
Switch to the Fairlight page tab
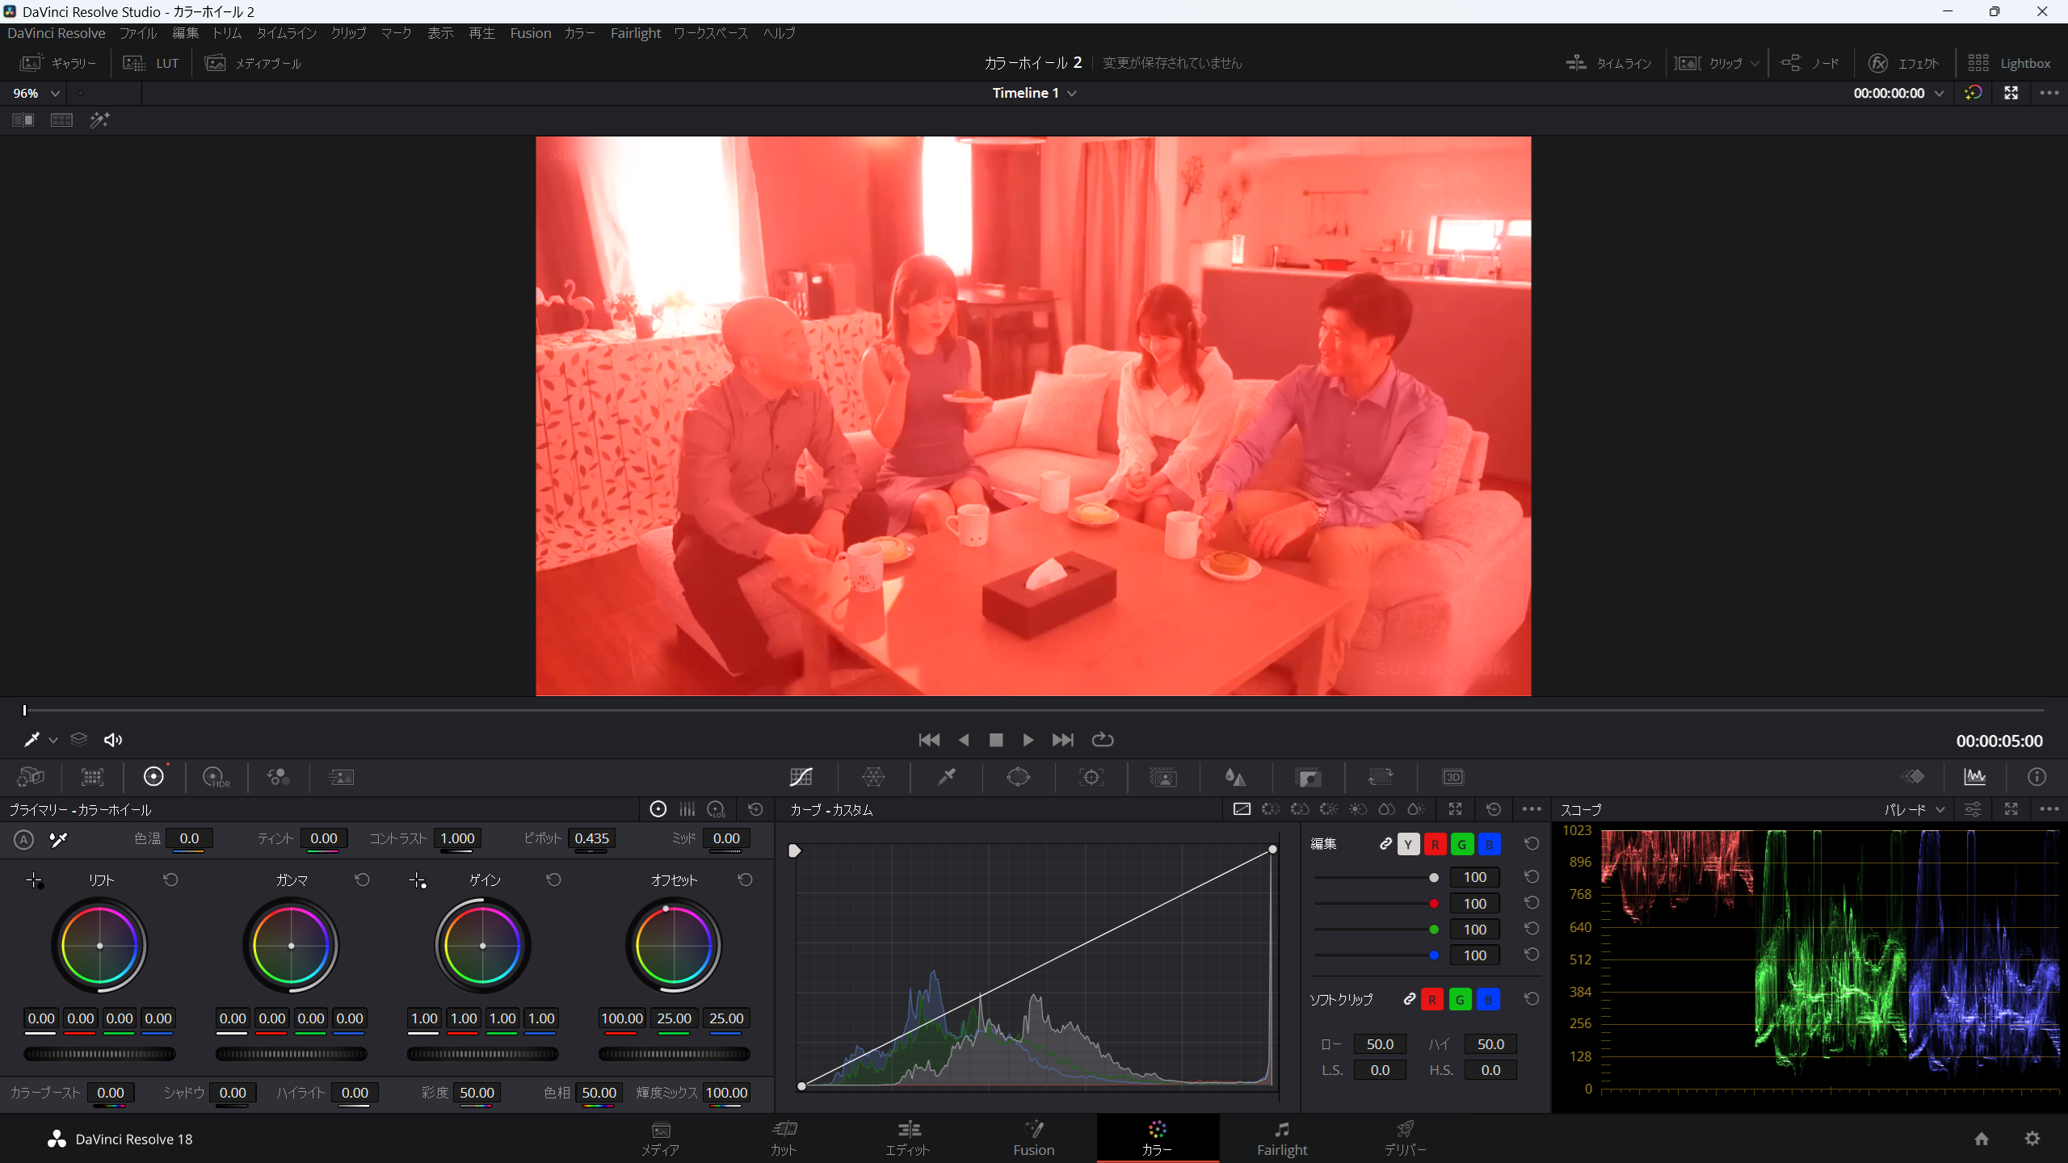pos(1281,1137)
